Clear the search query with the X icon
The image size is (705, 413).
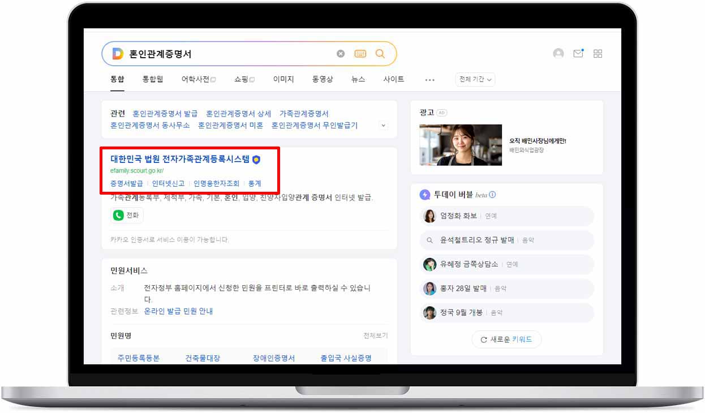tap(341, 53)
